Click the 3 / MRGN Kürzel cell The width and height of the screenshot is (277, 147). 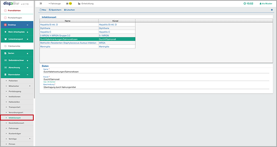pyautogui.click(x=117, y=36)
